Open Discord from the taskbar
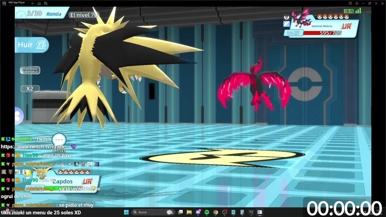 tap(198, 212)
